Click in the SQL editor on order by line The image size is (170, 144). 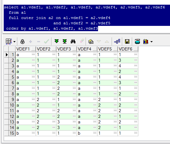[x=52, y=28]
